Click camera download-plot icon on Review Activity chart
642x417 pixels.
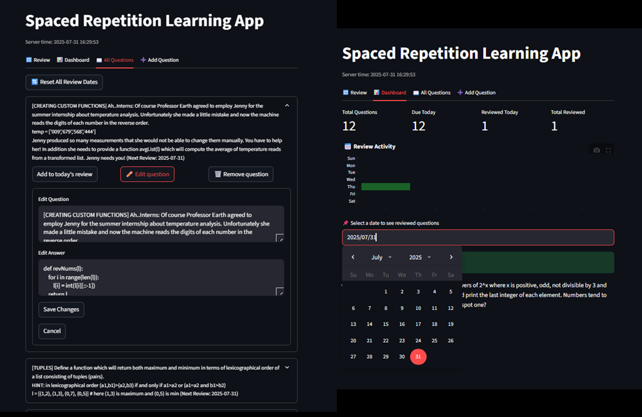(597, 150)
